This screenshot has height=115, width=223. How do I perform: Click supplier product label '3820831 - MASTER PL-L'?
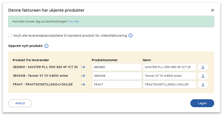pyautogui.click(x=45, y=67)
